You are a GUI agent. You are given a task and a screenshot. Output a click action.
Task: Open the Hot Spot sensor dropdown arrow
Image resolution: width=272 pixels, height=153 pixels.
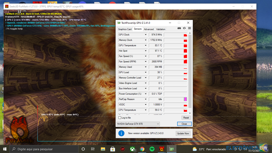[146, 51]
